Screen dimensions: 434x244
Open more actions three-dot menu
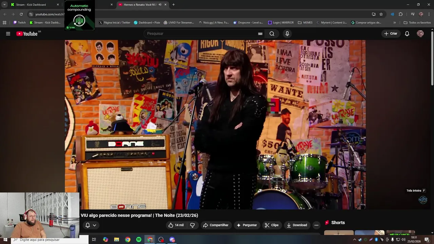click(316, 225)
